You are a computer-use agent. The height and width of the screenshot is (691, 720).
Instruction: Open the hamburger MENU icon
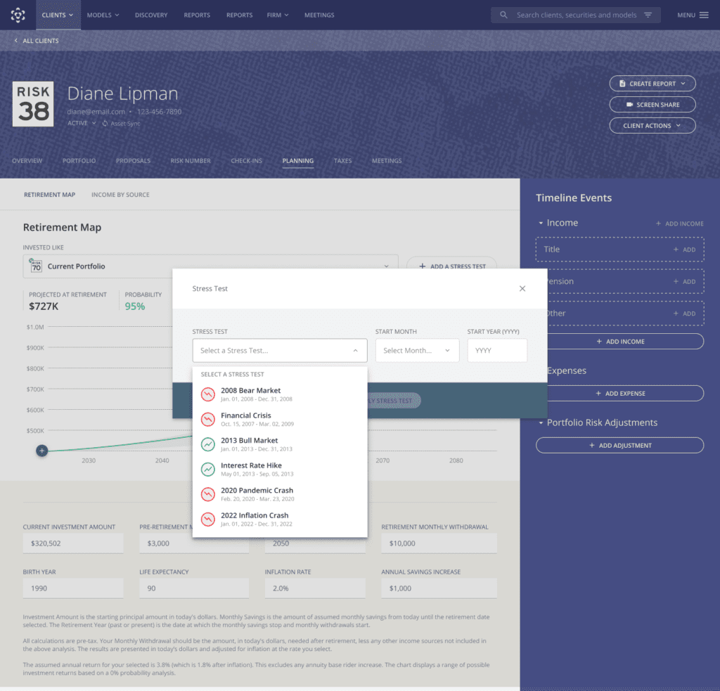[703, 15]
